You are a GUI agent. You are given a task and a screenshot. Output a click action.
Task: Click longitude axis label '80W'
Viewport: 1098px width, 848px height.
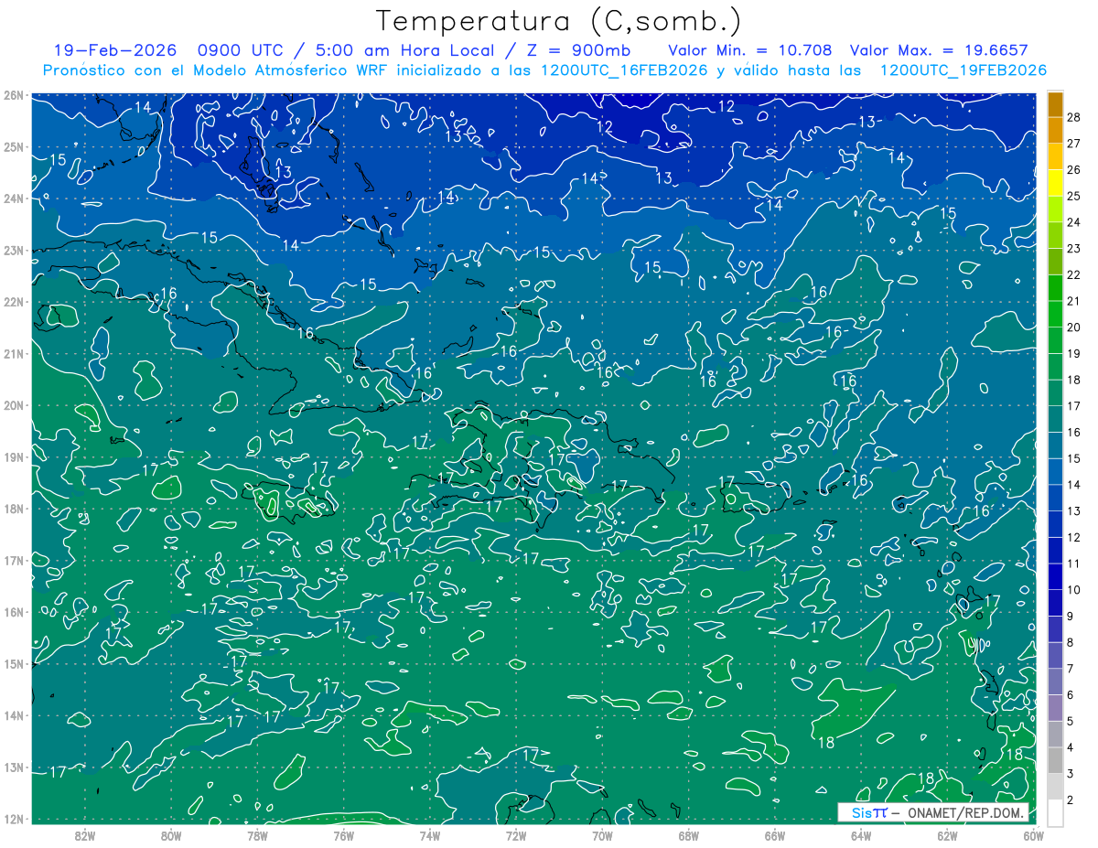(170, 835)
